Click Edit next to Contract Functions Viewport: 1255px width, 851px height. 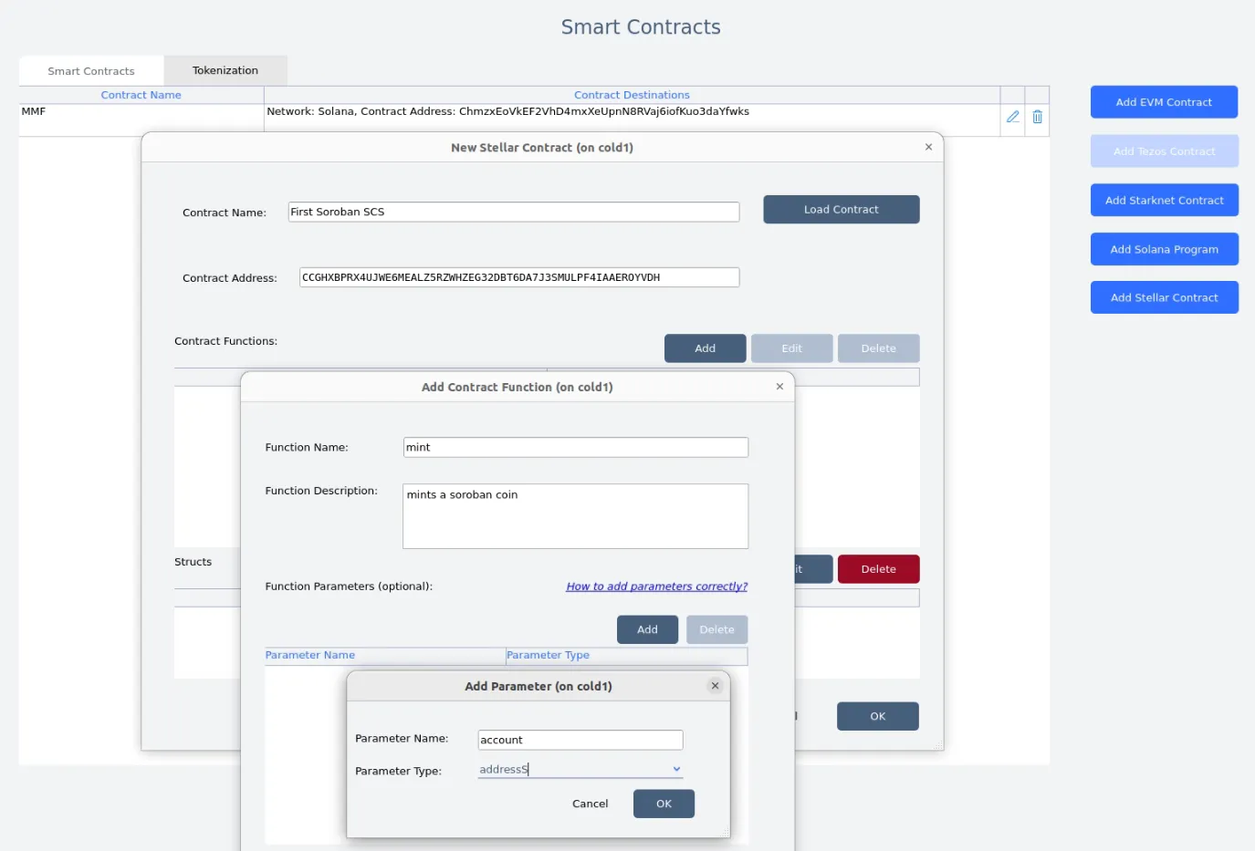point(791,348)
